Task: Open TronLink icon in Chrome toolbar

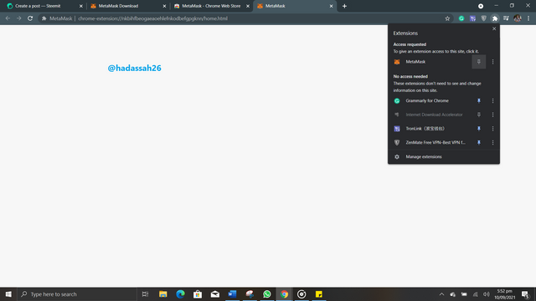Action: pos(472,18)
